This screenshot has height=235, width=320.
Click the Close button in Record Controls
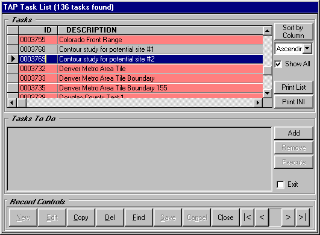225,218
